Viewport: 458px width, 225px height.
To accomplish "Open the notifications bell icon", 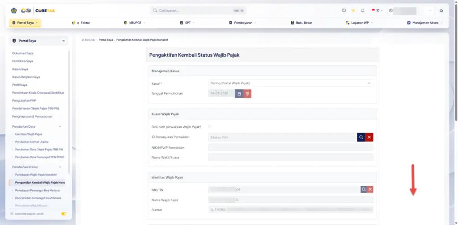I will tap(363, 11).
